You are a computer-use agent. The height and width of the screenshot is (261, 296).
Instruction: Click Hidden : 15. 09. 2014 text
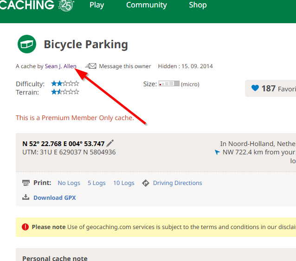(x=186, y=66)
